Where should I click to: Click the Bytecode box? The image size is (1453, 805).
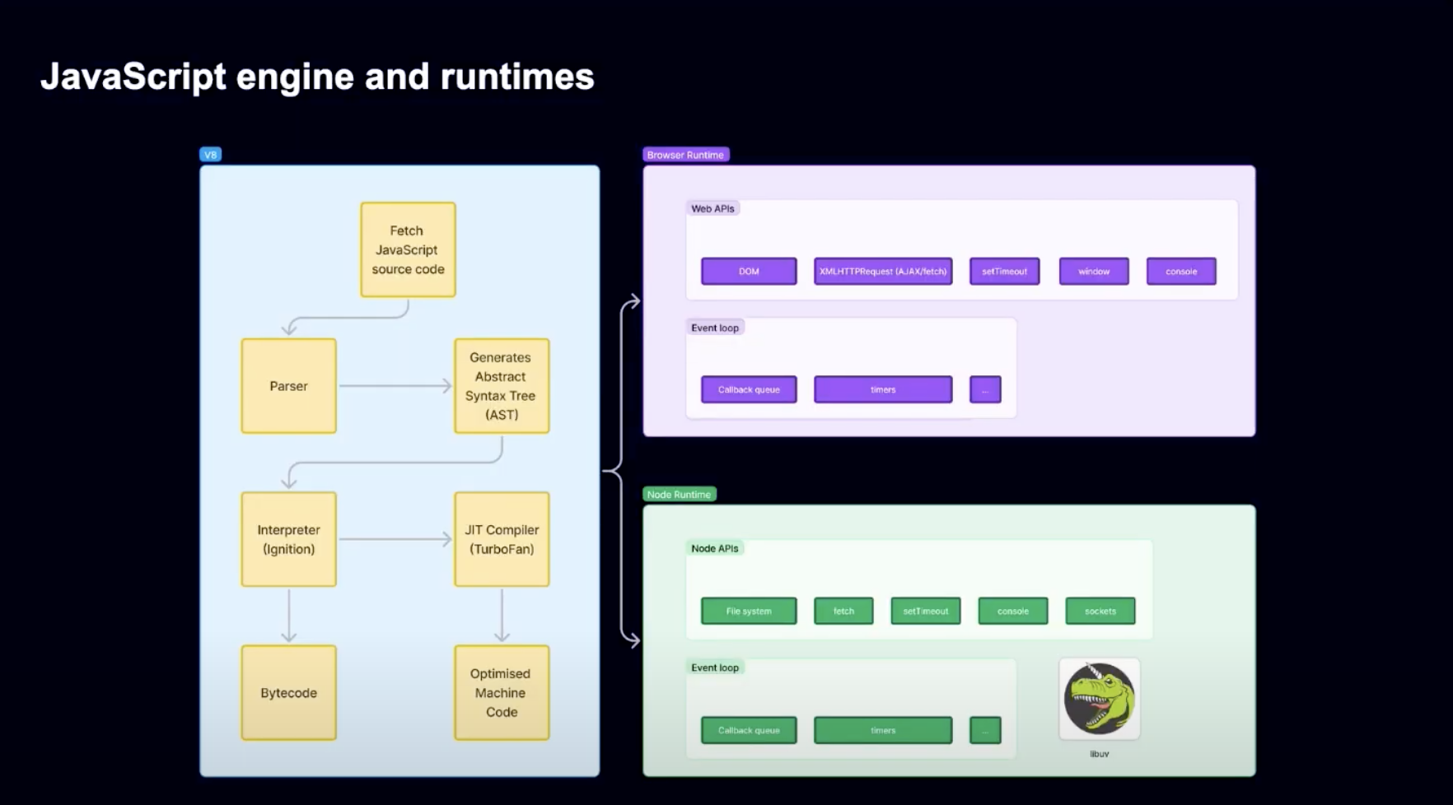pos(288,692)
